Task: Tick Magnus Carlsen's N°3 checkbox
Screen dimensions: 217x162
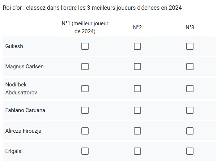Action: tap(190, 67)
